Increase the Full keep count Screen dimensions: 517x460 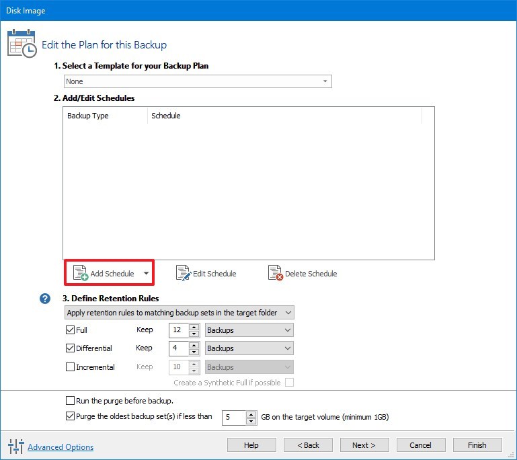[194, 327]
